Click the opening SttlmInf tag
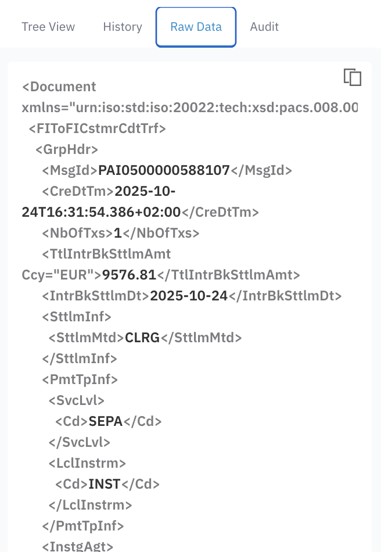 (x=76, y=317)
